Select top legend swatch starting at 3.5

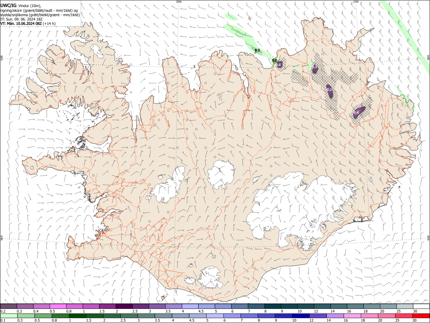coord(173,307)
